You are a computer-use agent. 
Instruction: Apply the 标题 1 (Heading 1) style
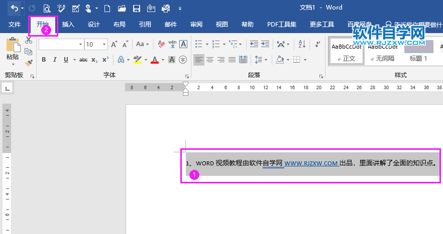(x=419, y=52)
